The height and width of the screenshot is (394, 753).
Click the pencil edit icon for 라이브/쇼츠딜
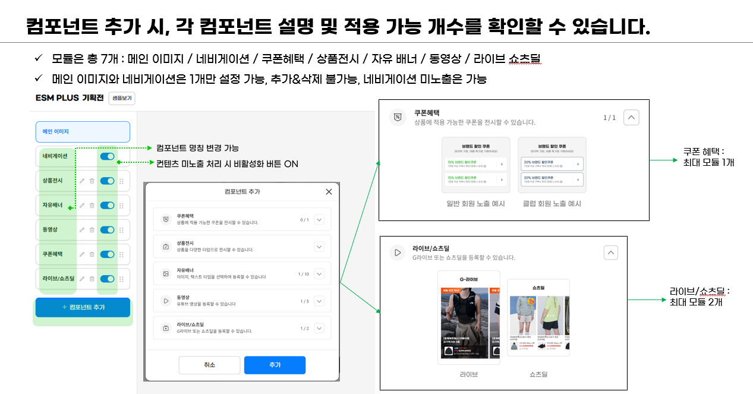pyautogui.click(x=82, y=279)
